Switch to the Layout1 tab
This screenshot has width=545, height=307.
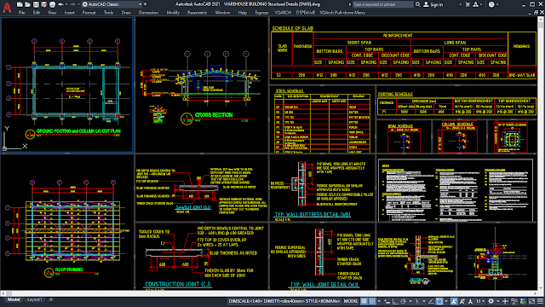(x=35, y=299)
